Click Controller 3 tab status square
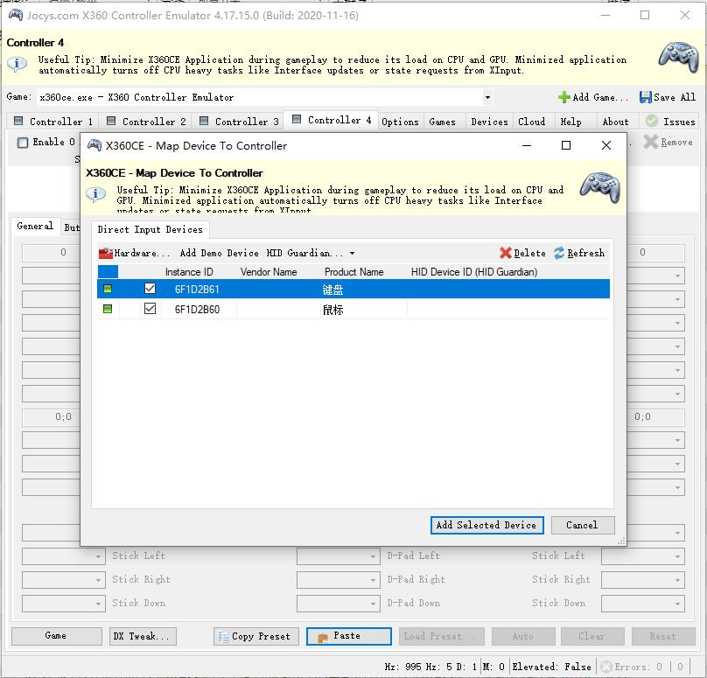This screenshot has width=707, height=678. (204, 121)
